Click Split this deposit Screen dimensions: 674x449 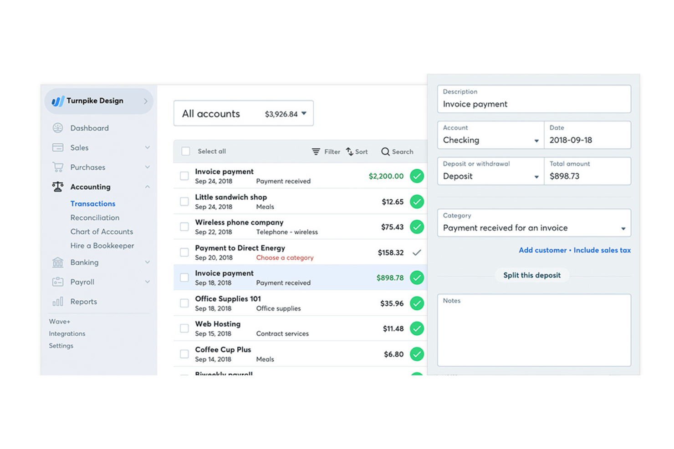click(x=532, y=275)
